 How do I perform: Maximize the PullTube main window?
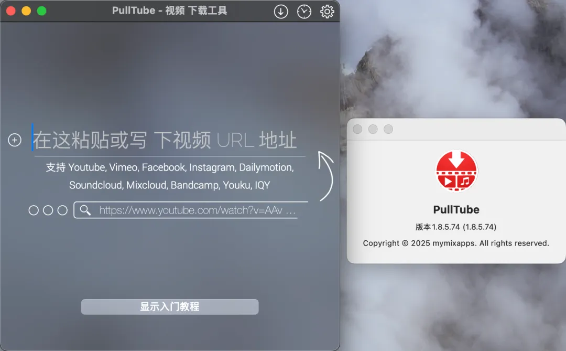[x=42, y=11]
